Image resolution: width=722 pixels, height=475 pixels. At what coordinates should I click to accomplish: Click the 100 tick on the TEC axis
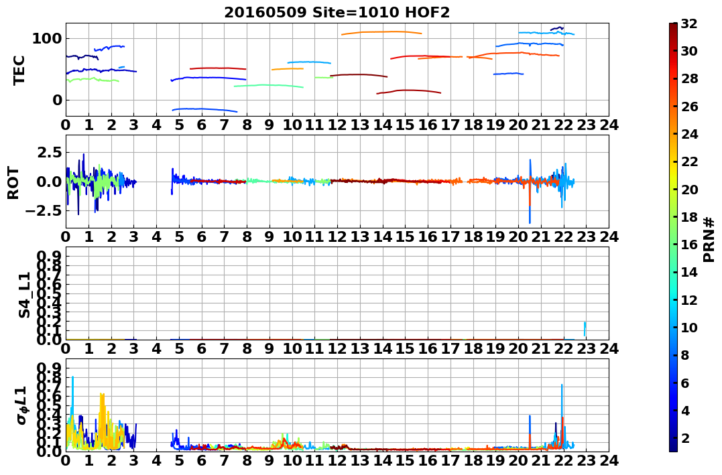click(46, 38)
